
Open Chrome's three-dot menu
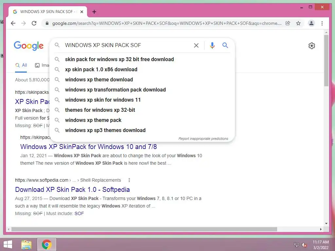pos(322,23)
